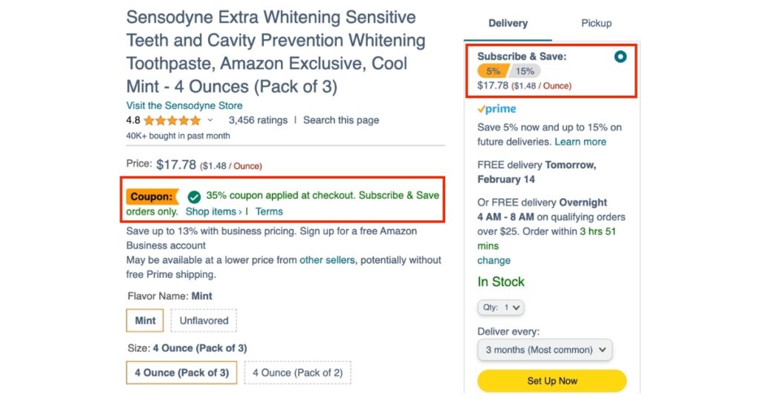Click the Search this page link
Screen dimensions: 761x399
[x=341, y=120]
